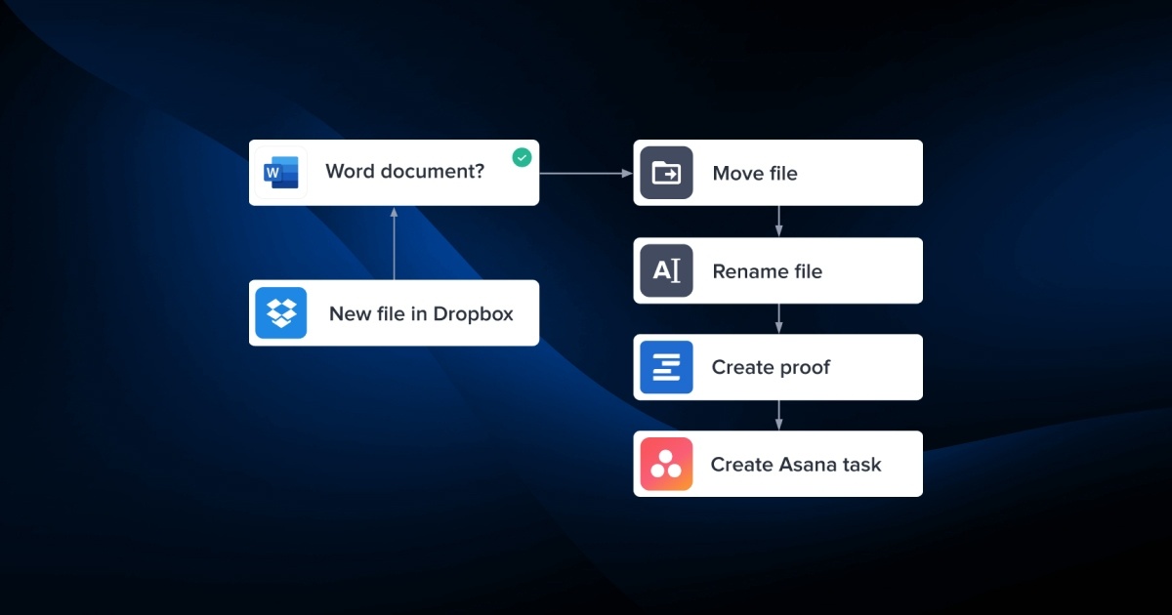Click the arrow from Dropbox to Word document
This screenshot has width=1172, height=615.
coord(394,242)
